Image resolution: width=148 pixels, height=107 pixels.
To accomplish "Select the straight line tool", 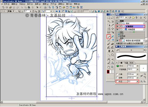I will click(x=109, y=55).
